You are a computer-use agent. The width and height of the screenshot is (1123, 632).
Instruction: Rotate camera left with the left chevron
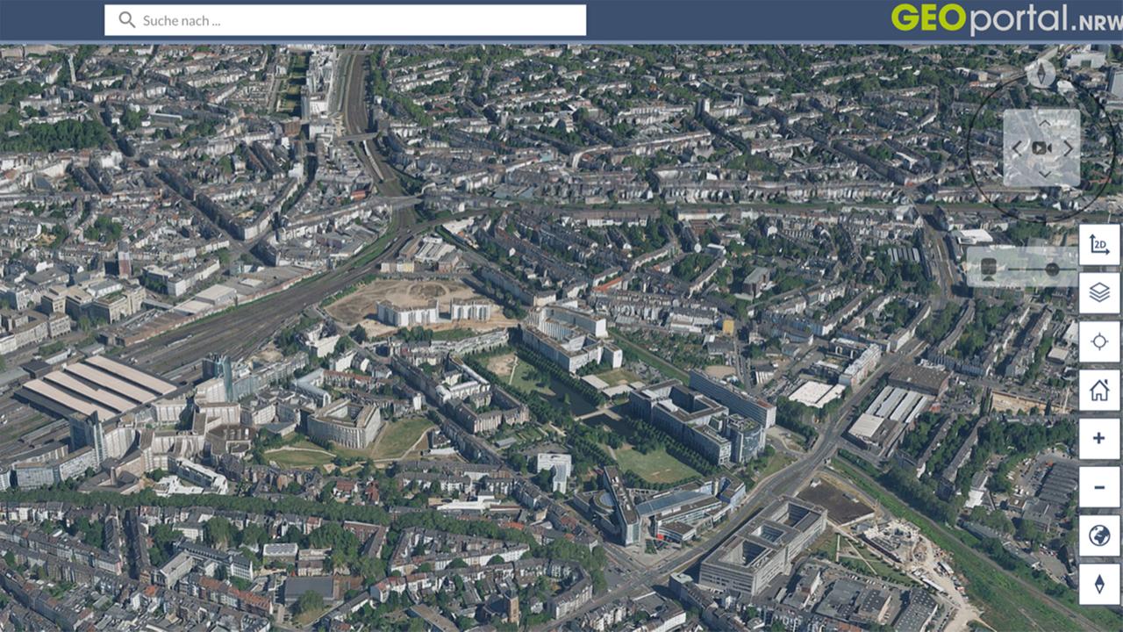pyautogui.click(x=1016, y=147)
